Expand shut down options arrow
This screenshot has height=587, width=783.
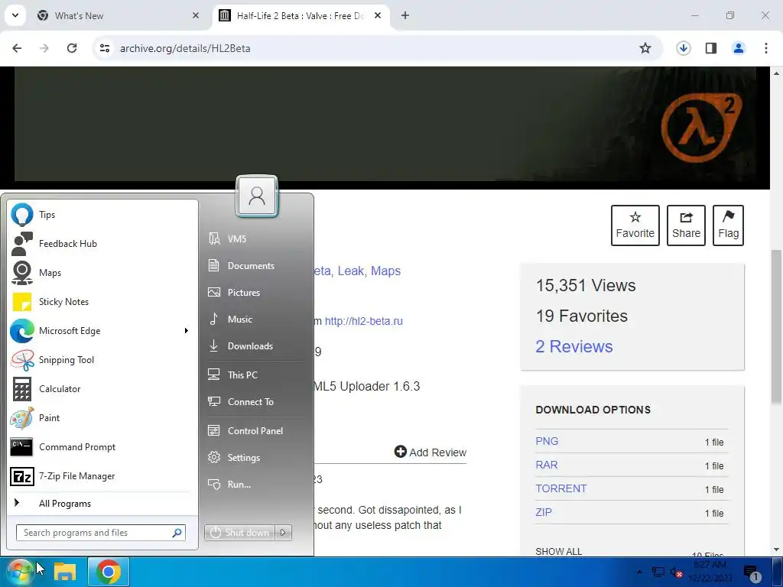283,533
